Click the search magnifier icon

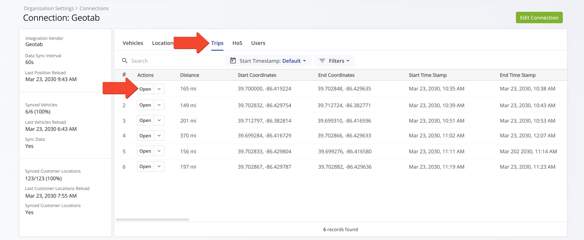point(125,61)
